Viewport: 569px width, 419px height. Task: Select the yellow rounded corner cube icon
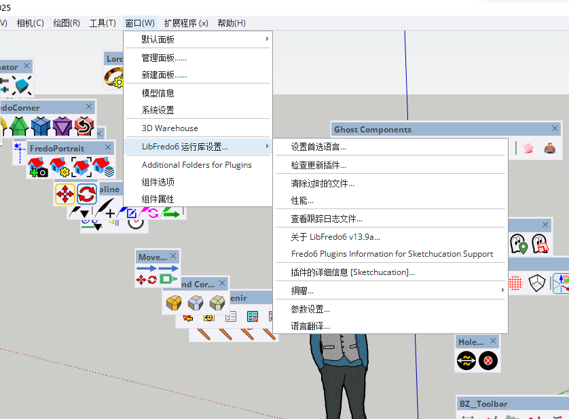click(174, 303)
